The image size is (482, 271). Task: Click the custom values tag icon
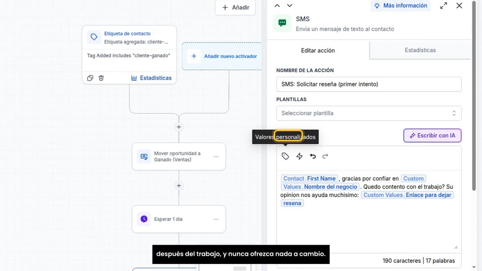[x=285, y=156]
